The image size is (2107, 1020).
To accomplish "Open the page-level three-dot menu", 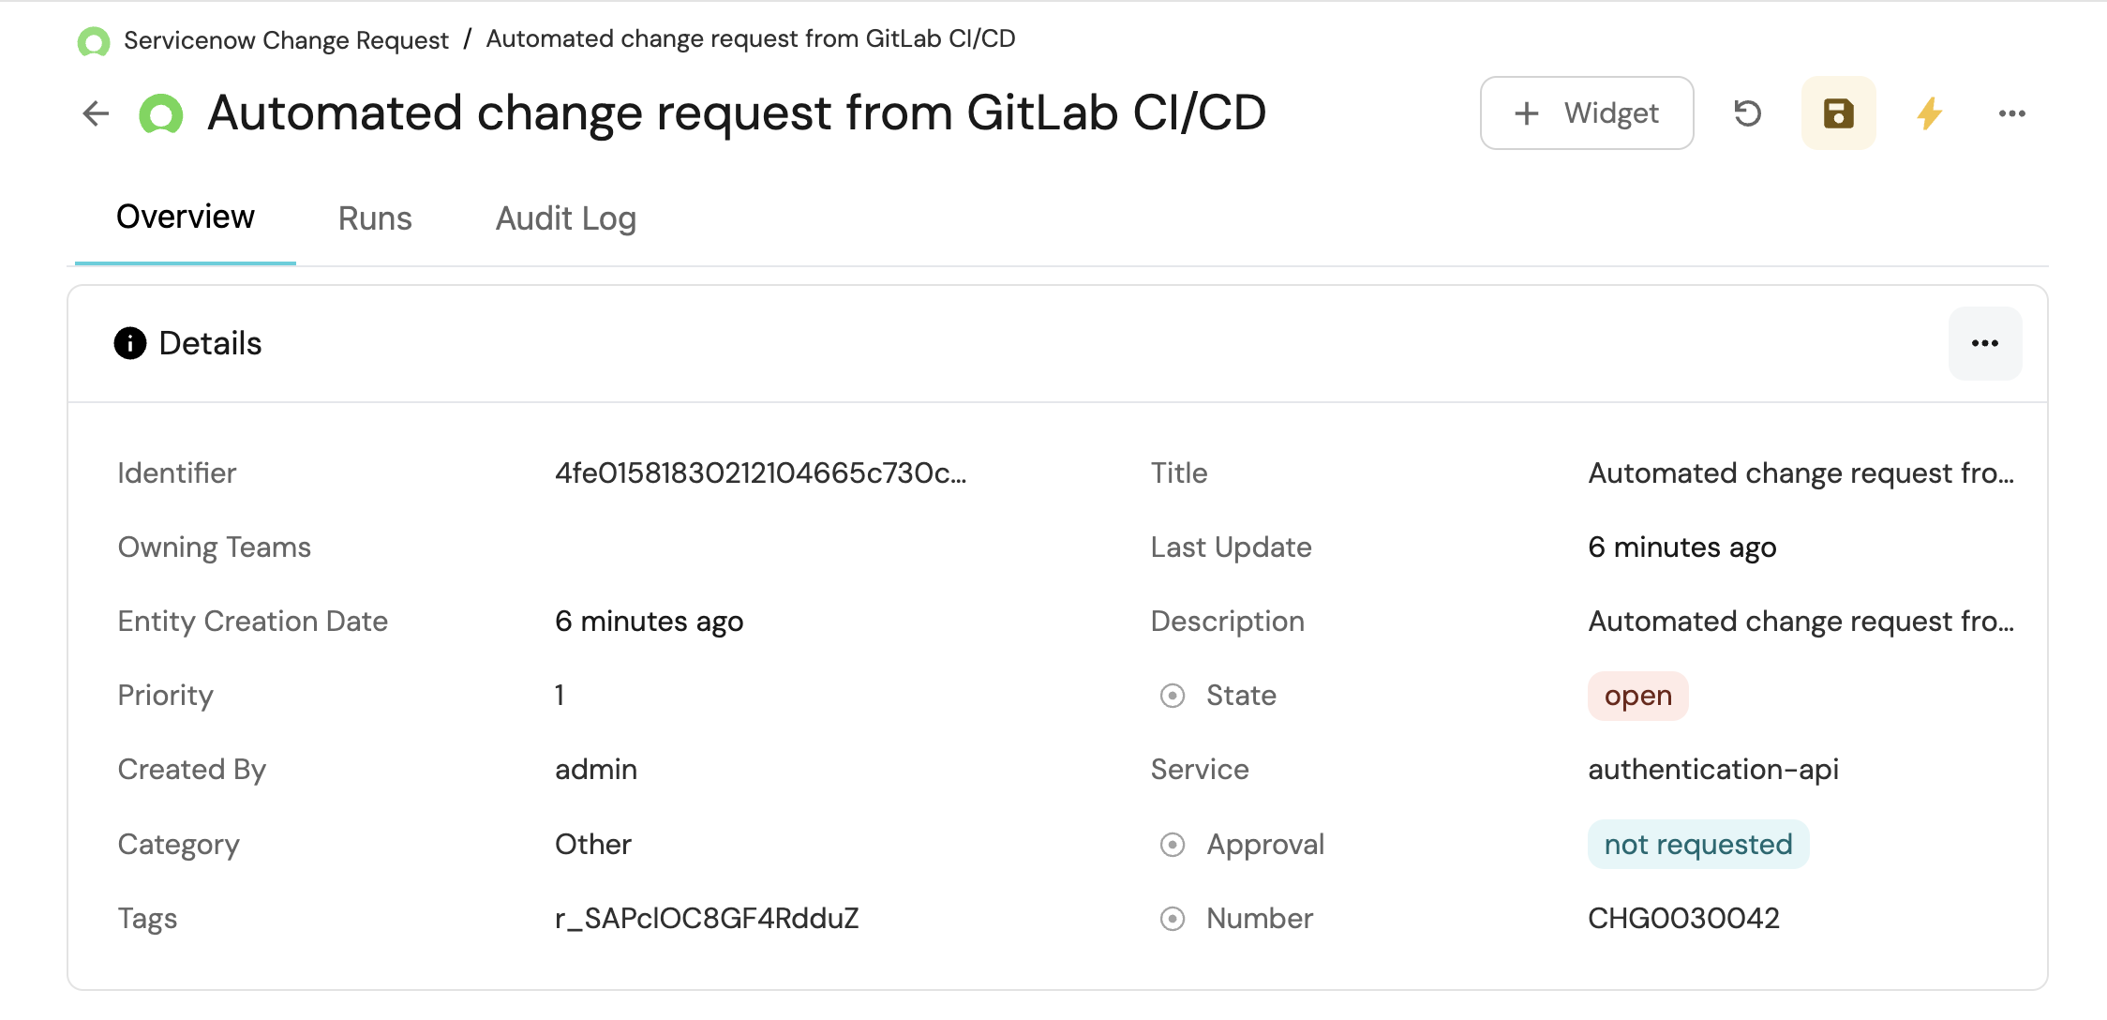I will (x=2011, y=113).
